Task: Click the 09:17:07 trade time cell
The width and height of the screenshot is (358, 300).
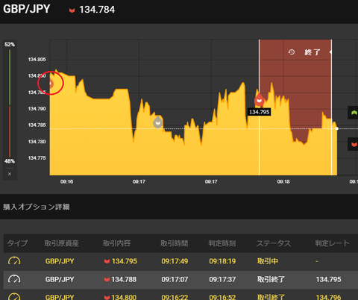Action: [x=175, y=279]
